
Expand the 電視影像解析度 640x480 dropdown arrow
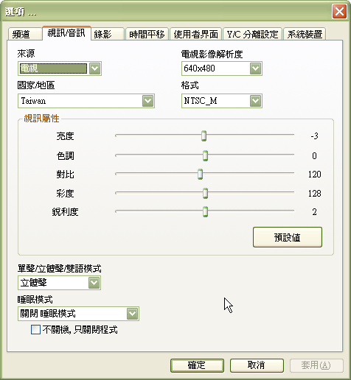click(256, 68)
